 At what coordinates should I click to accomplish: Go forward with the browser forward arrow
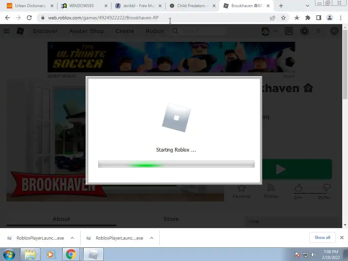click(18, 18)
